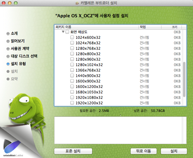This screenshot has width=193, height=158.
Task: Click the 표준 설치 button
Action: point(73,151)
